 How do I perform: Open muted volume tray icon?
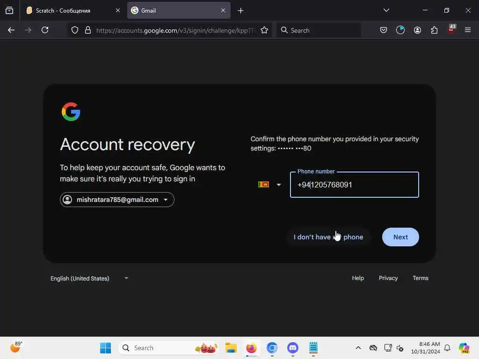400,348
